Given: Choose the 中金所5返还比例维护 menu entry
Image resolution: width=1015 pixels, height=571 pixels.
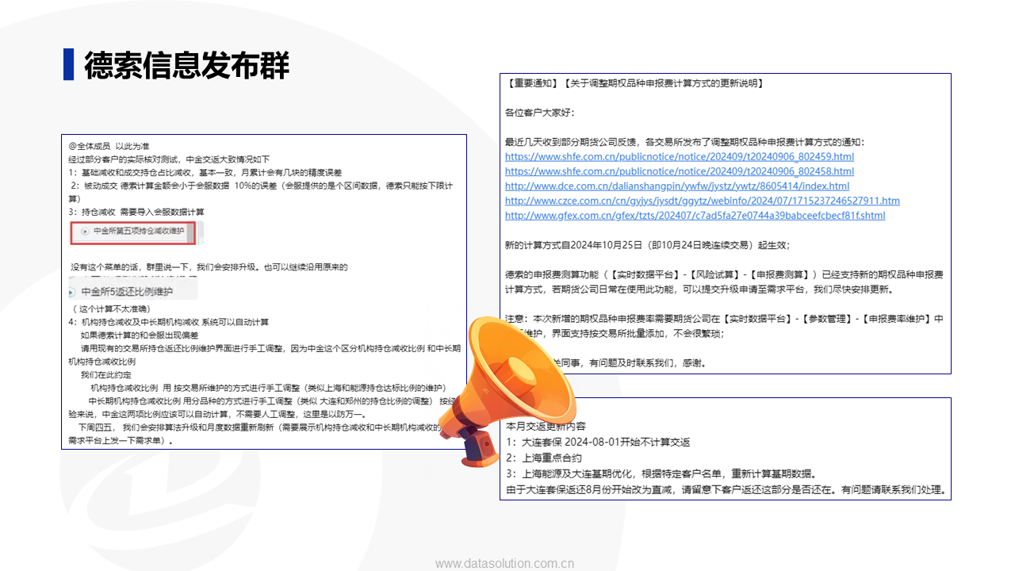Looking at the screenshot, I should click(x=127, y=291).
